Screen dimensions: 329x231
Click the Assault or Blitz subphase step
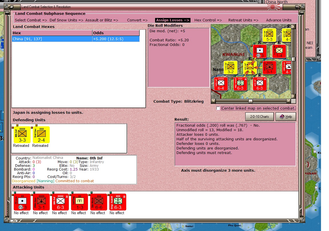[102, 20]
